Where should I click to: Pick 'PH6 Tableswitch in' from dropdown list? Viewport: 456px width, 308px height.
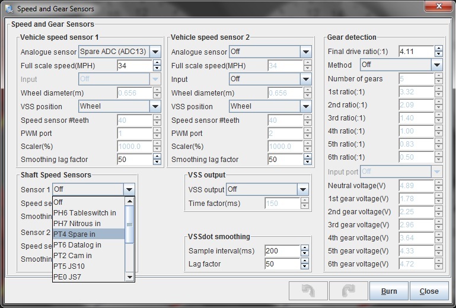pos(89,212)
